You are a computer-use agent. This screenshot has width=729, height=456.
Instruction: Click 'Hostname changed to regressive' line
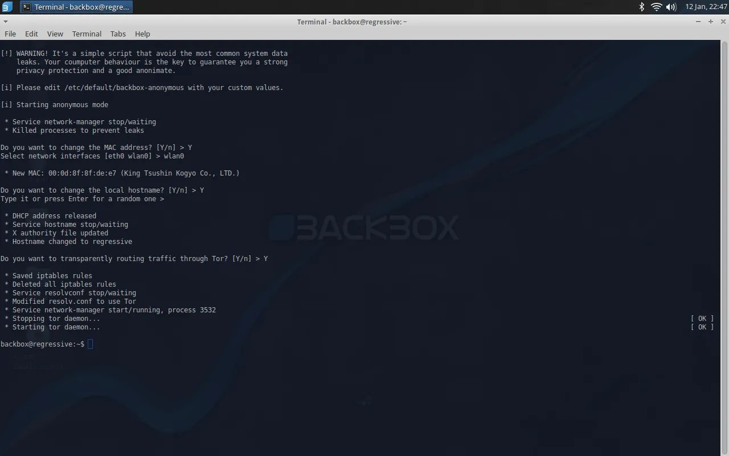pos(68,242)
